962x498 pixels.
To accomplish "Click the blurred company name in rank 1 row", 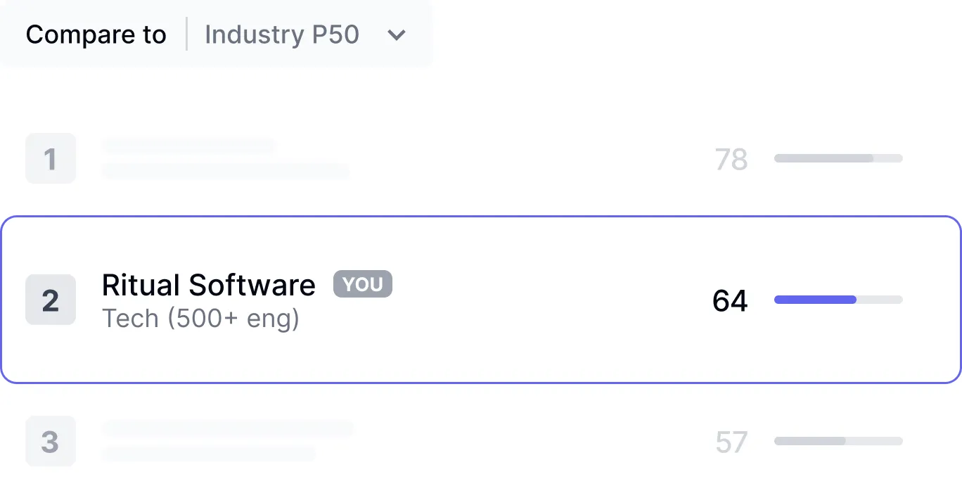I will point(188,146).
